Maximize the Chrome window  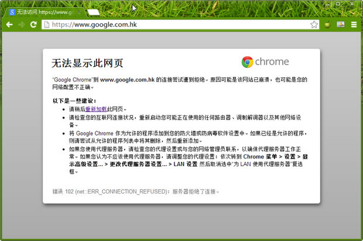click(338, 4)
